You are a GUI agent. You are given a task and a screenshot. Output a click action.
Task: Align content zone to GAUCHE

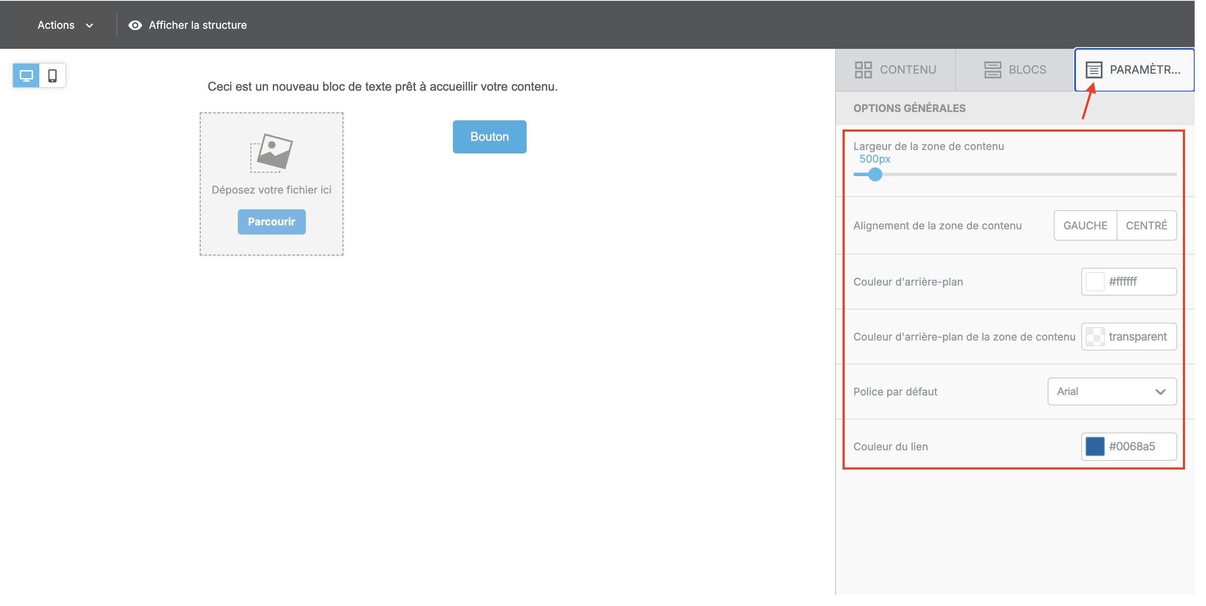1085,225
